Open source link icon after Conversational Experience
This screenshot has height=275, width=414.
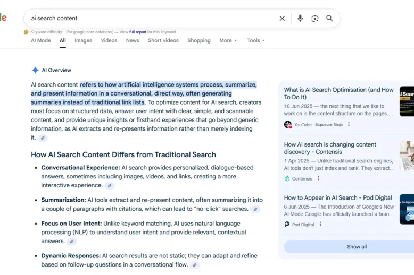click(x=109, y=186)
